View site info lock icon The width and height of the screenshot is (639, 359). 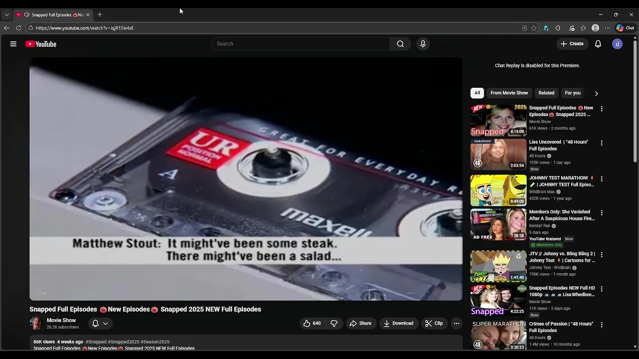[30, 28]
